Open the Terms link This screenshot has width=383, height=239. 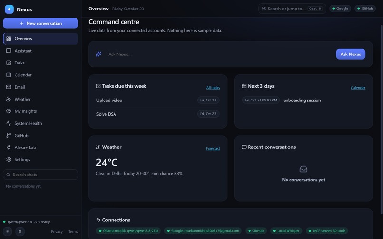click(73, 232)
